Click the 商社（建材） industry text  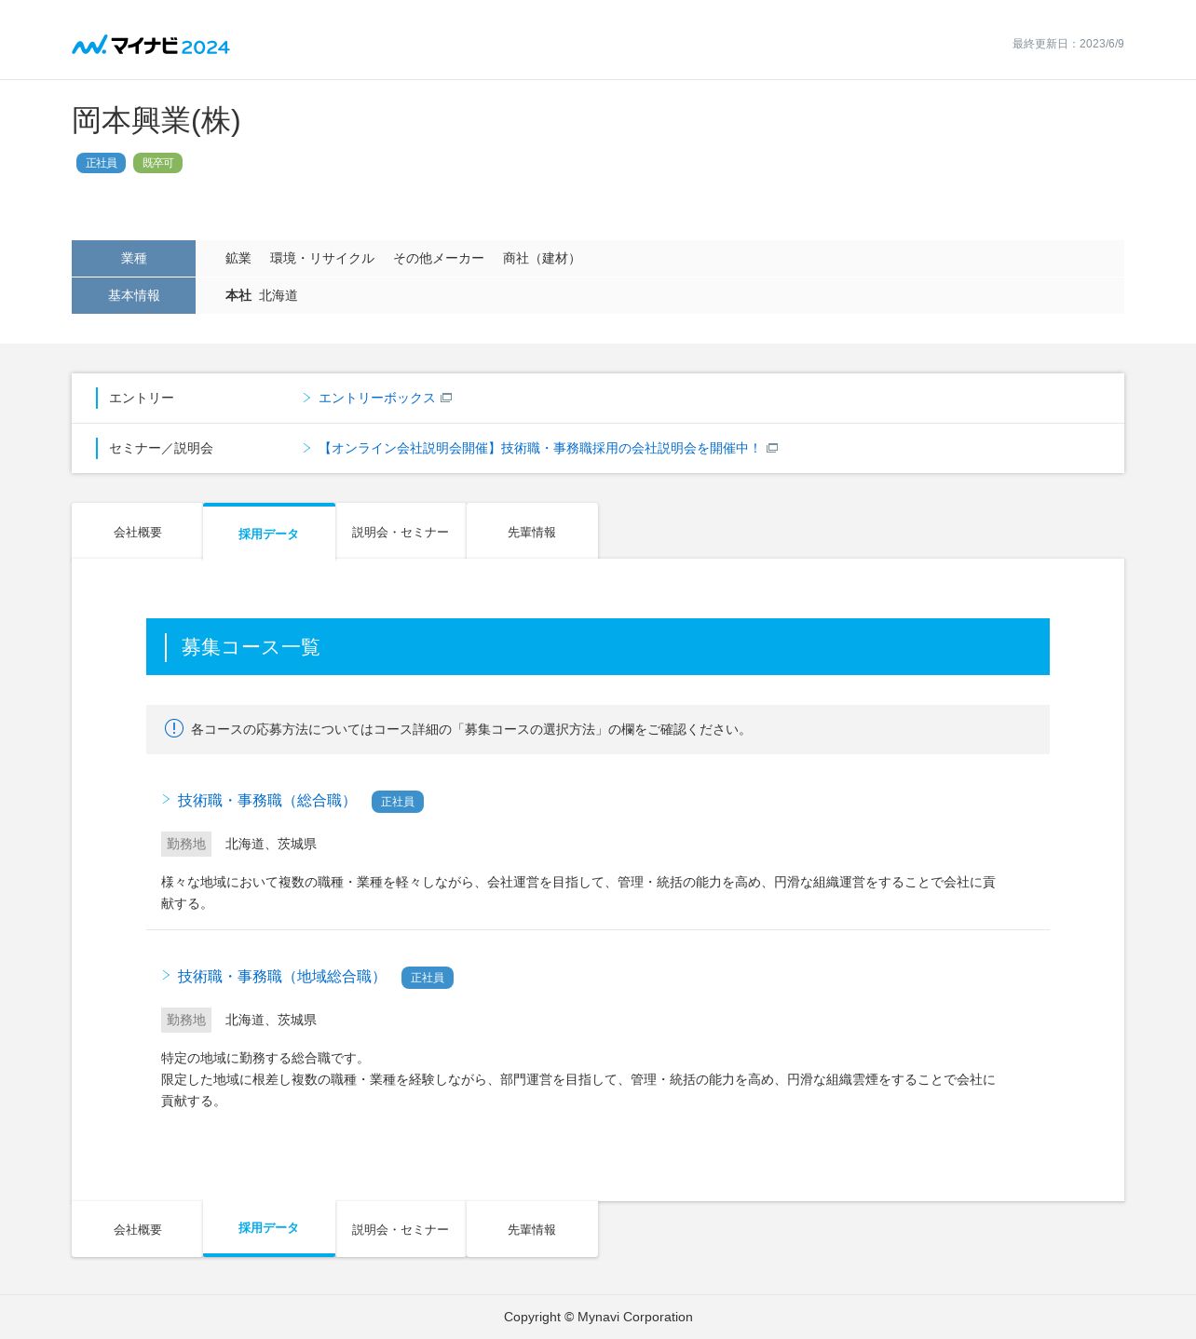(x=542, y=258)
